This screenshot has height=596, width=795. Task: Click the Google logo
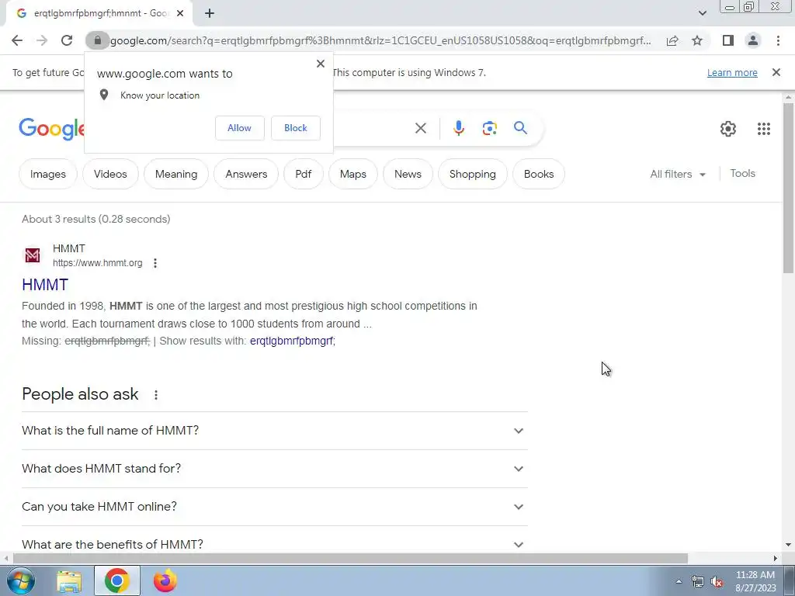pyautogui.click(x=51, y=129)
